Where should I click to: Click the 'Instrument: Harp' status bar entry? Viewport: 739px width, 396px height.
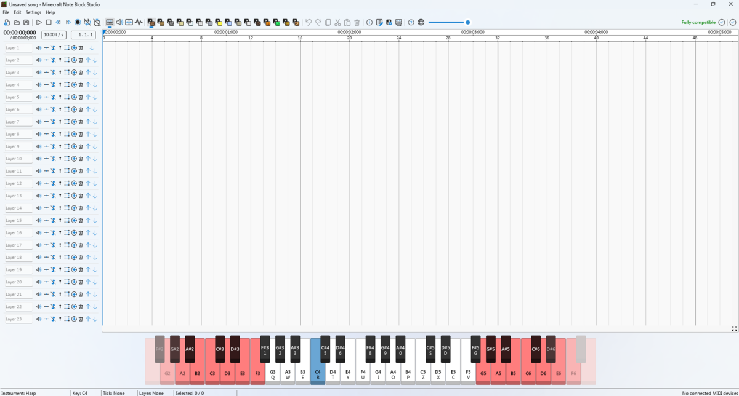[x=18, y=393]
